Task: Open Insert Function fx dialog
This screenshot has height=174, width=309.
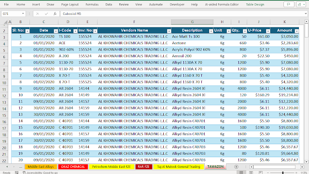Action: point(55,14)
